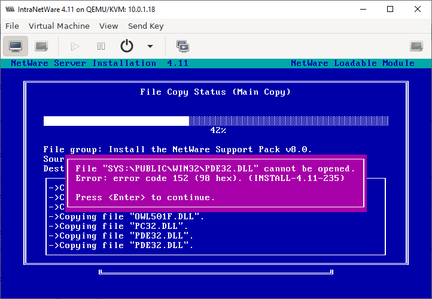This screenshot has width=432, height=299.
Task: Open the manage snapshots icon
Action: [x=182, y=46]
